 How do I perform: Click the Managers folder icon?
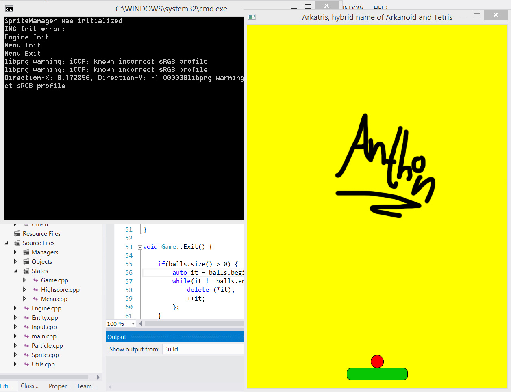tap(26, 252)
